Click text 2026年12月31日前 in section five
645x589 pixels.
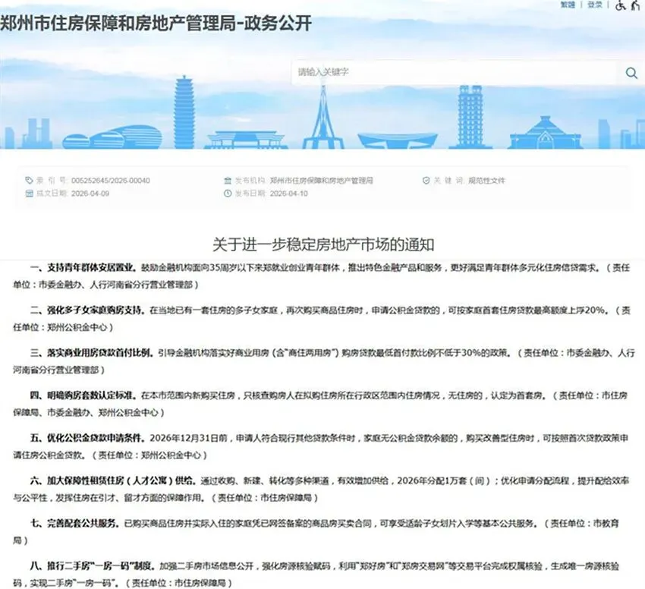tap(188, 438)
